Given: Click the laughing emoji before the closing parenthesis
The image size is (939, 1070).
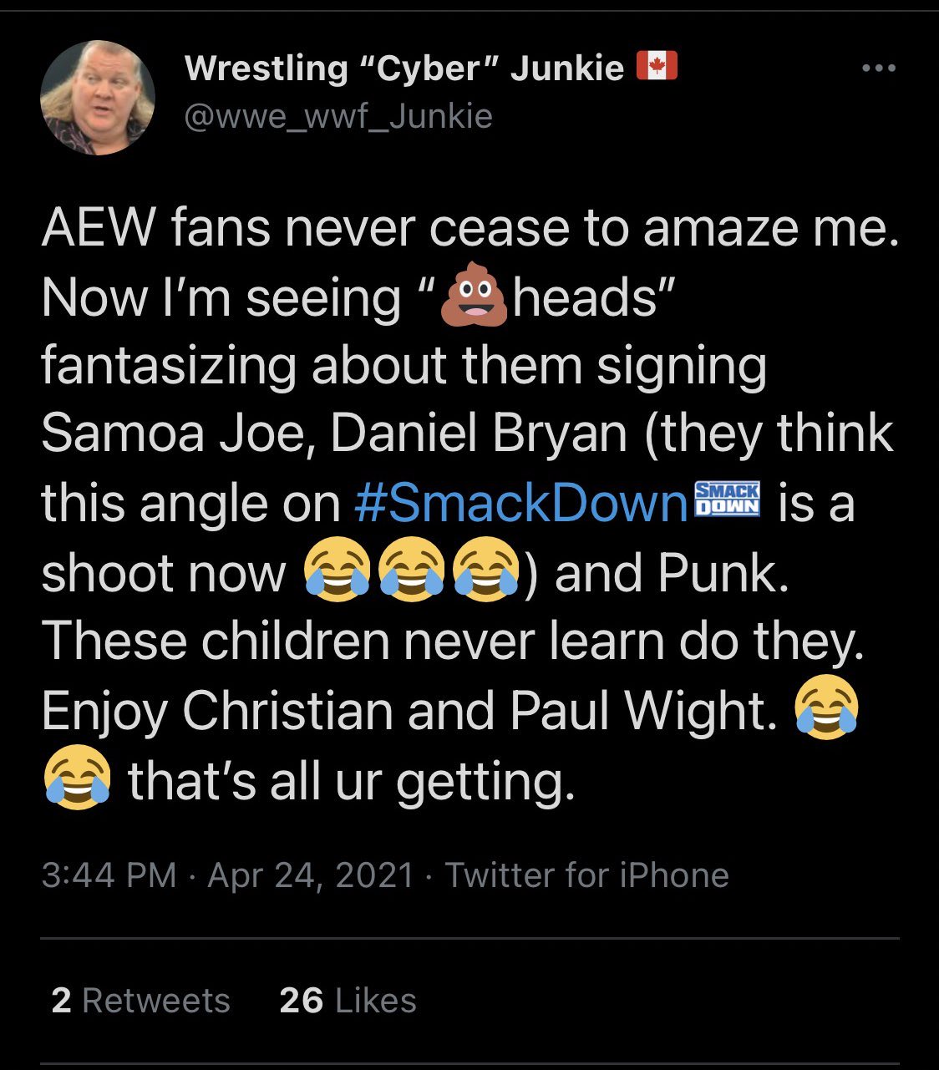Looking at the screenshot, I should (485, 572).
